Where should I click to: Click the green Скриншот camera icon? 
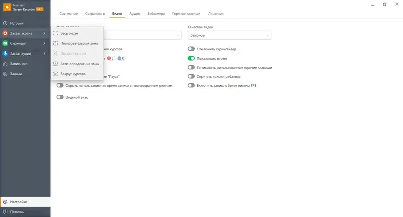pos(5,43)
